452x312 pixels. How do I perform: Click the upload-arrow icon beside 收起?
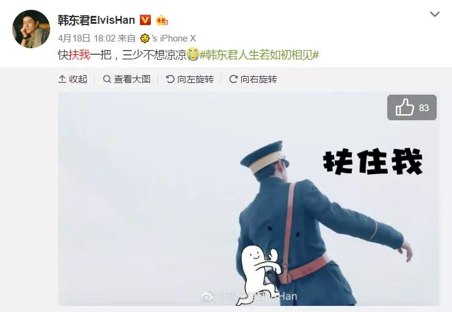click(62, 79)
